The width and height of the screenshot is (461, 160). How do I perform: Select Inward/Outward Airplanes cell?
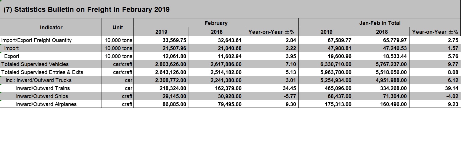pyautogui.click(x=51, y=104)
